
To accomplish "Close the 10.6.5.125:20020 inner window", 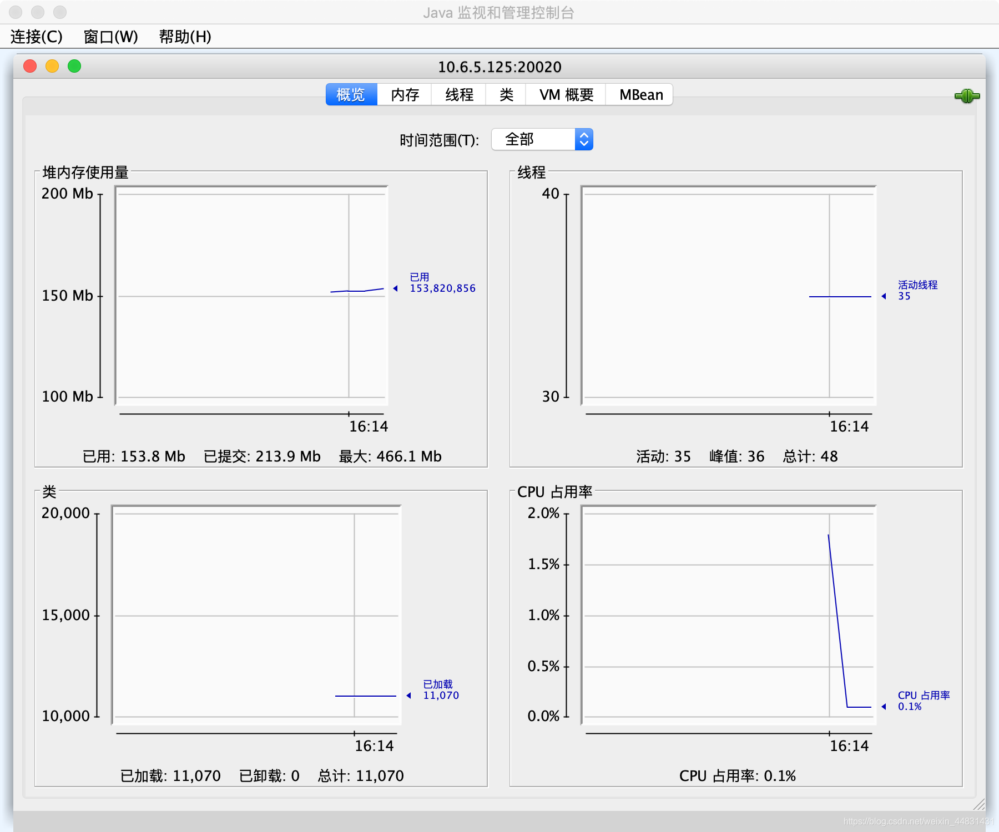I will coord(30,66).
